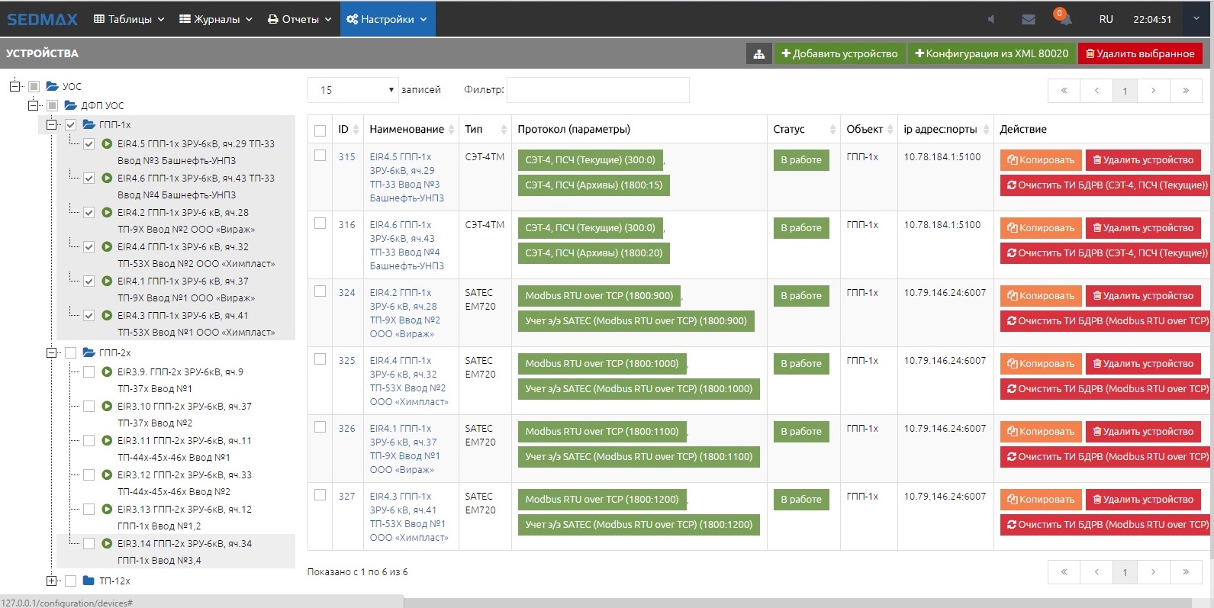The image size is (1214, 608).
Task: Check the ГПП-2x folder checkbox
Action: [71, 353]
